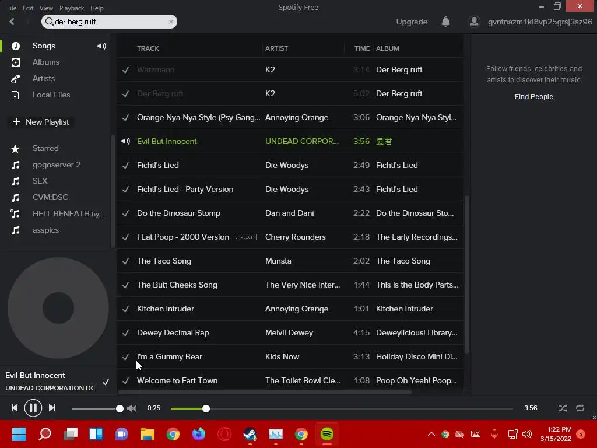Toggle saved checkmark for Watzmann
This screenshot has height=448, width=597.
coord(125,70)
